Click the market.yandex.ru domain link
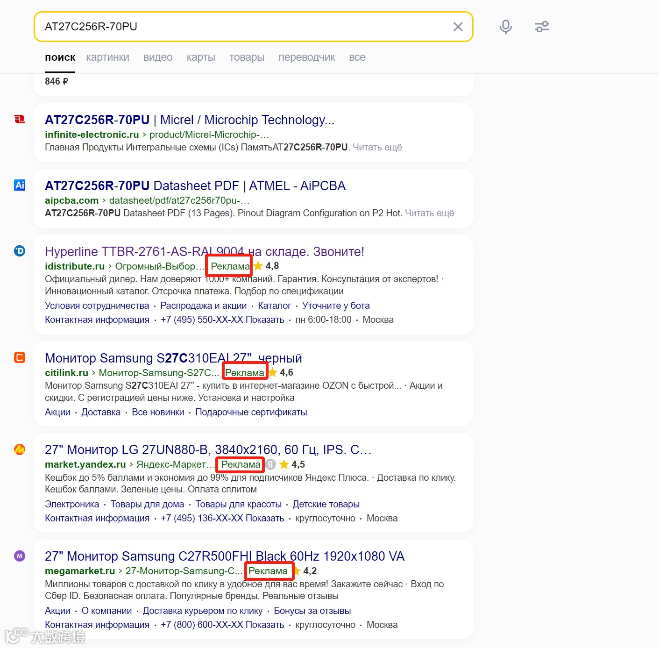The width and height of the screenshot is (659, 648). (x=85, y=464)
